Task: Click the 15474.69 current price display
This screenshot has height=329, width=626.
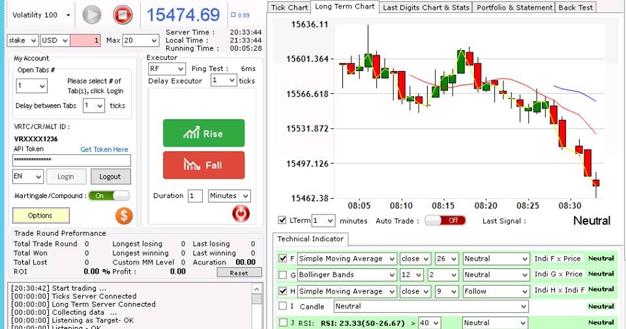Action: coord(183,15)
